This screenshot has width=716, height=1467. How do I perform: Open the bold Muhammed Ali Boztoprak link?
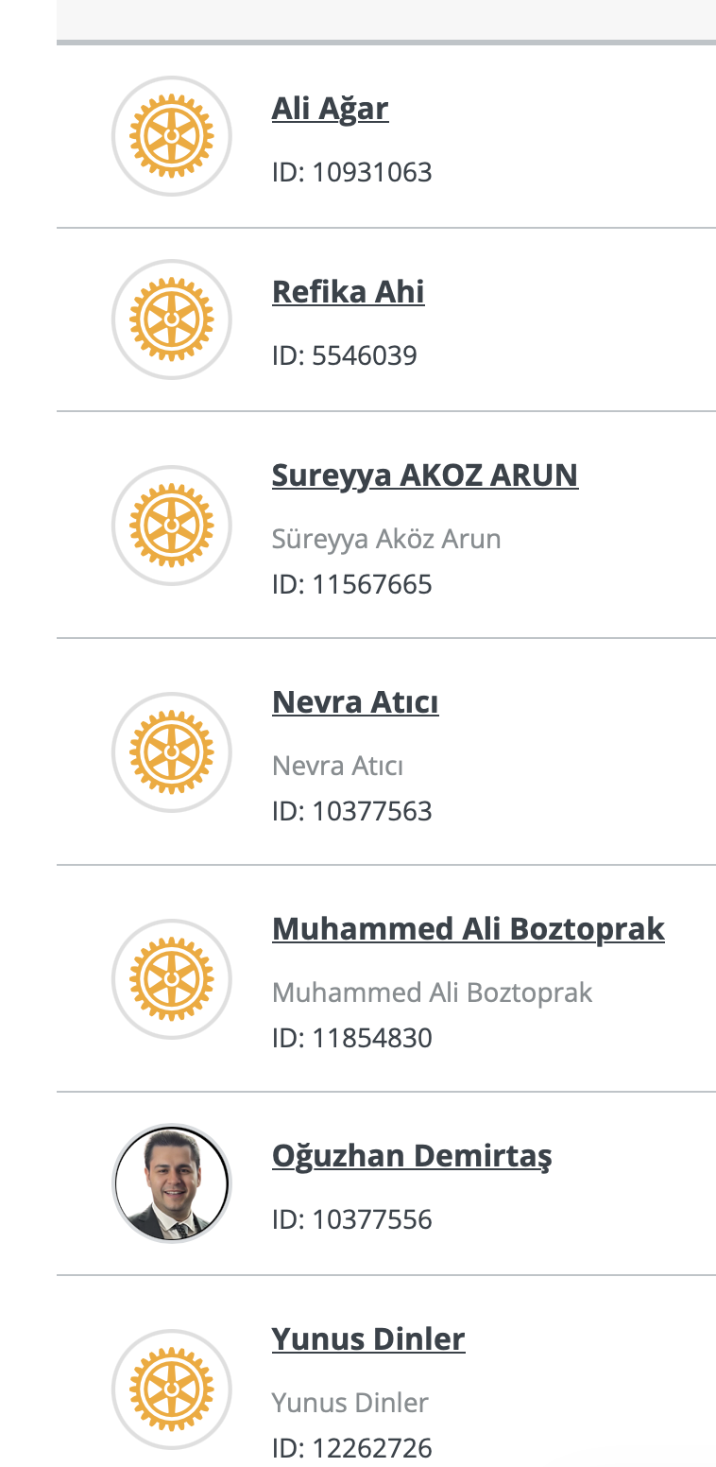coord(468,929)
